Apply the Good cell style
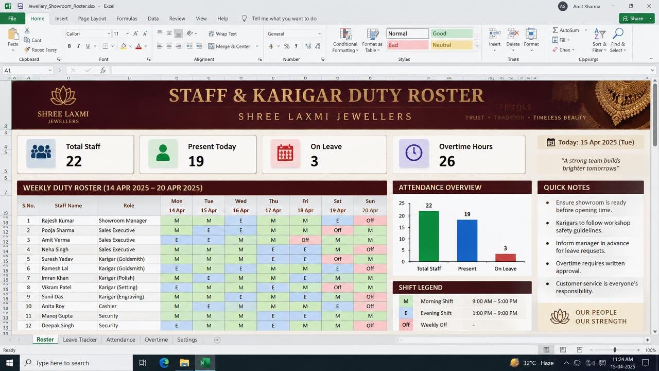This screenshot has width=659, height=371. (x=452, y=33)
